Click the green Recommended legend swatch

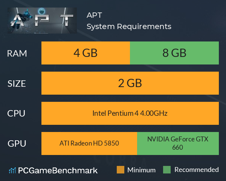[x=167, y=170]
